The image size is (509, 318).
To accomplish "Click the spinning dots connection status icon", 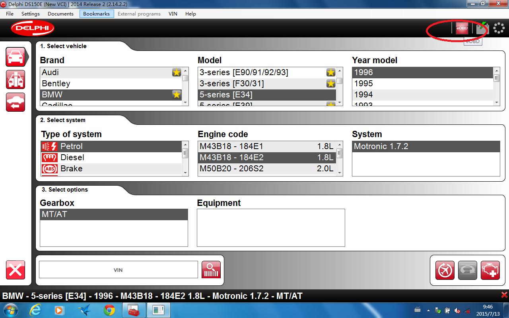I will (499, 28).
